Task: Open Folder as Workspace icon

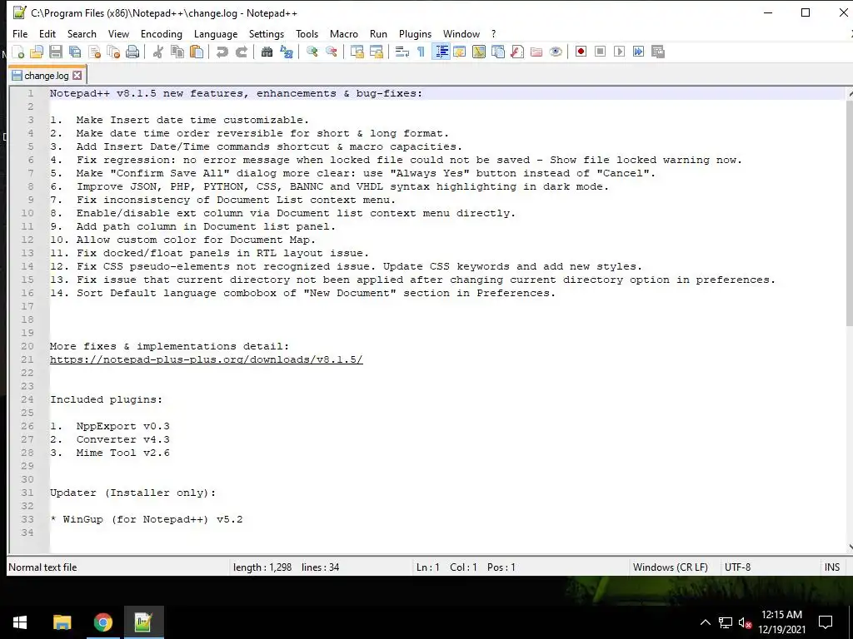Action: click(x=536, y=52)
